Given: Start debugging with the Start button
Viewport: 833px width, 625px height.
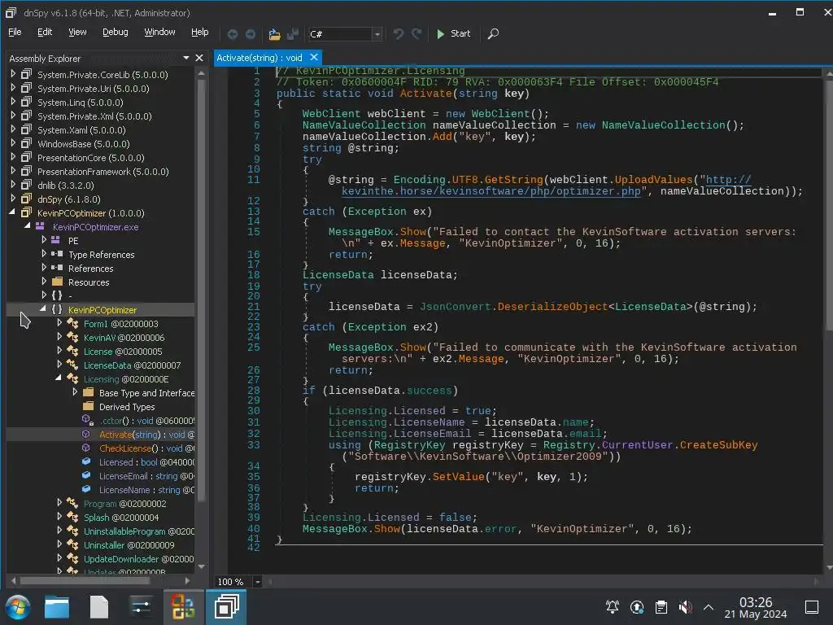Looking at the screenshot, I should [453, 33].
